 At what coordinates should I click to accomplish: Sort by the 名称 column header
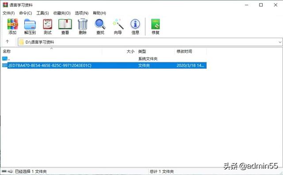tap(51, 51)
